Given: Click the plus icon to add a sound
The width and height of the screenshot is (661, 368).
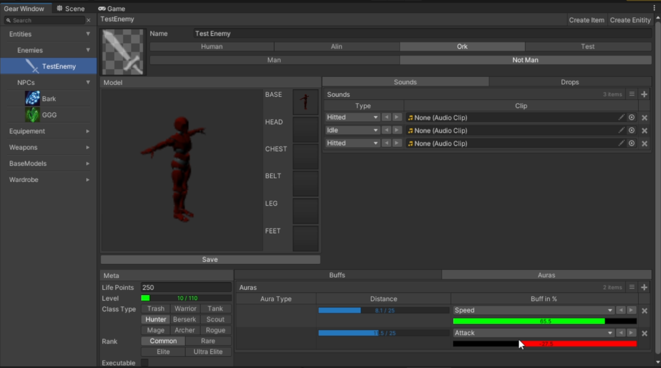Looking at the screenshot, I should [x=644, y=94].
